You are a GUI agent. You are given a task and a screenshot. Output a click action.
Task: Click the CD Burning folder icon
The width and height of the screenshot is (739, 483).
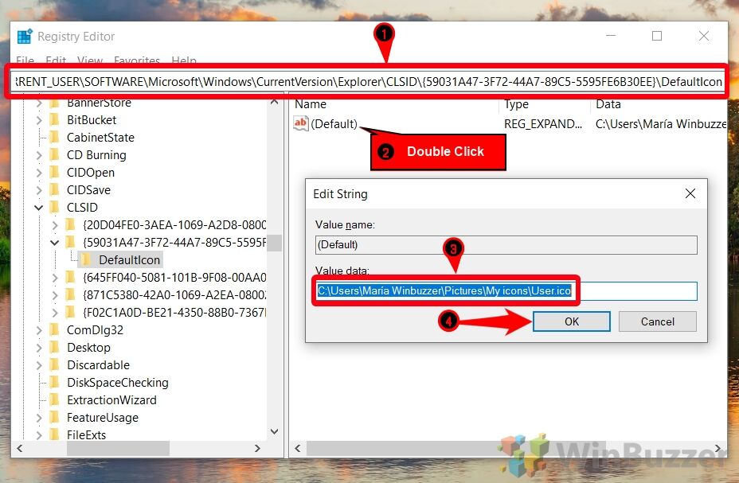(x=55, y=154)
